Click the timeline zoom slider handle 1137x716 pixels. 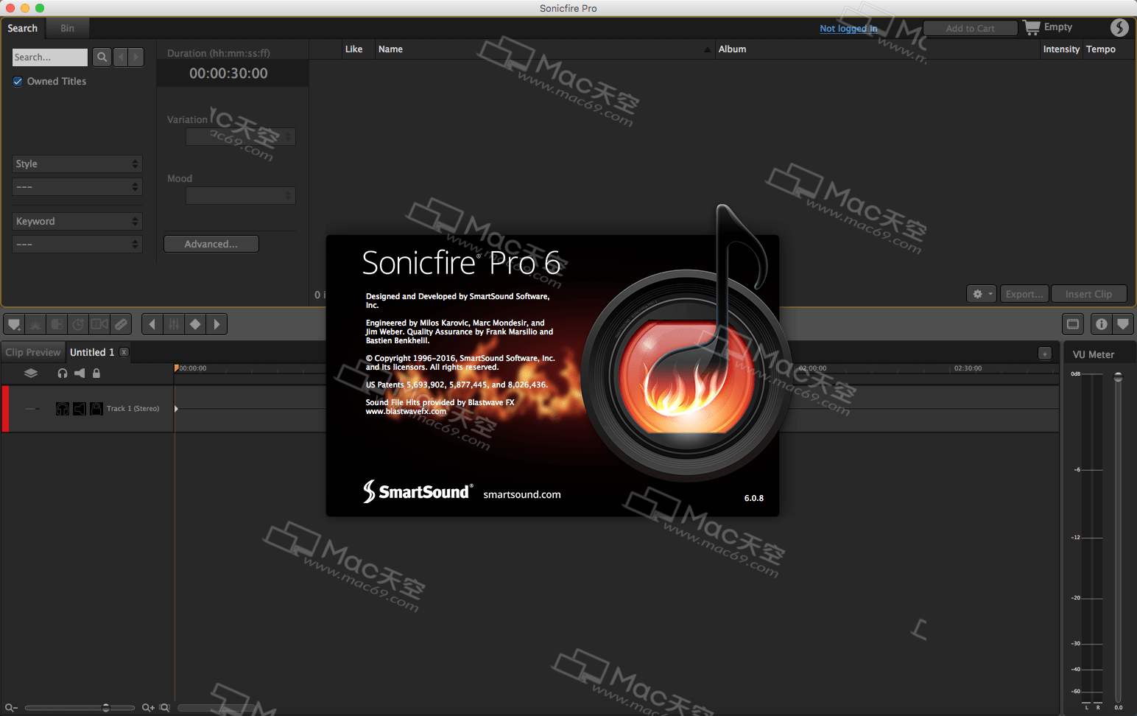pos(106,707)
